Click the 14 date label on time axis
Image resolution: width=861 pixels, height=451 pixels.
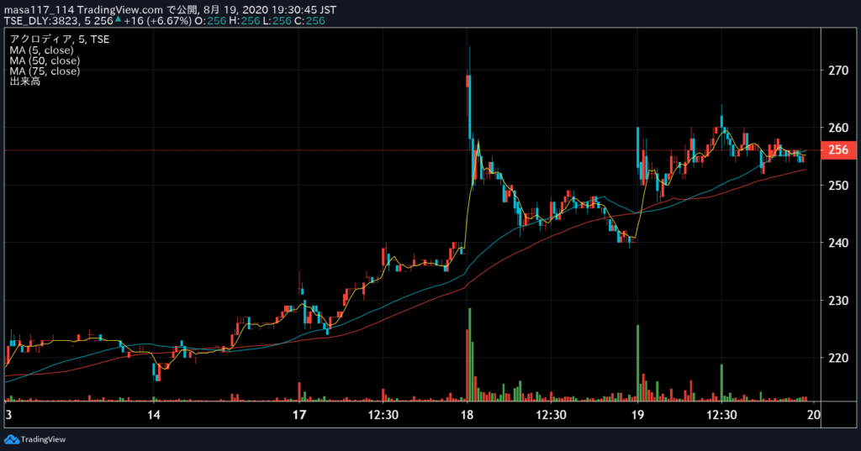(x=154, y=415)
